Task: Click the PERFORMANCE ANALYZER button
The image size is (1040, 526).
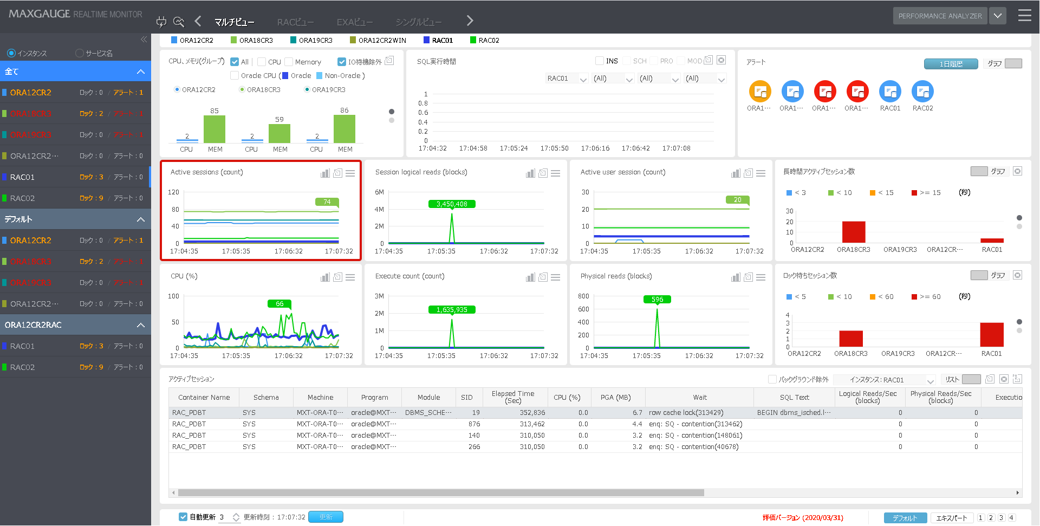Action: click(940, 16)
